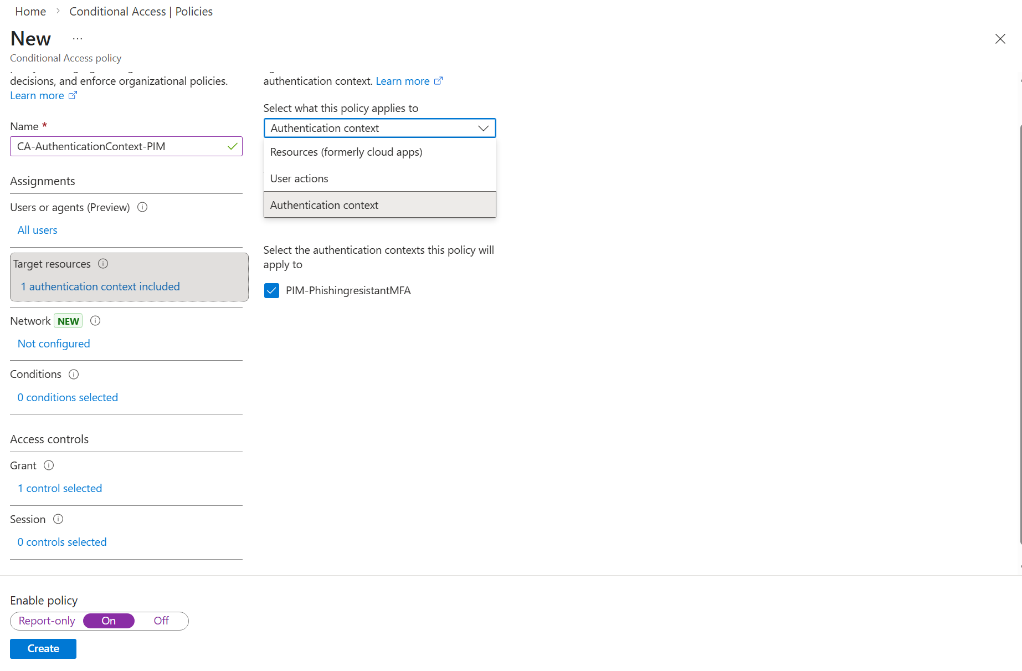Screen dimensions: 1022x671
Task: Click info icon next to Users or agents
Action: [142, 207]
